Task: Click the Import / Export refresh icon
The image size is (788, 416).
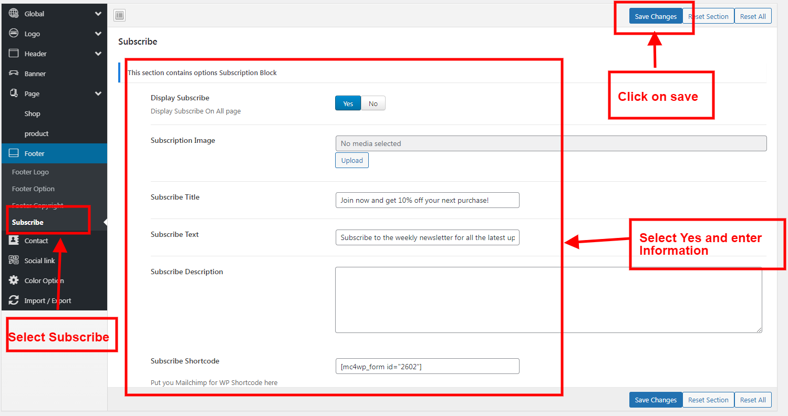Action: [14, 300]
